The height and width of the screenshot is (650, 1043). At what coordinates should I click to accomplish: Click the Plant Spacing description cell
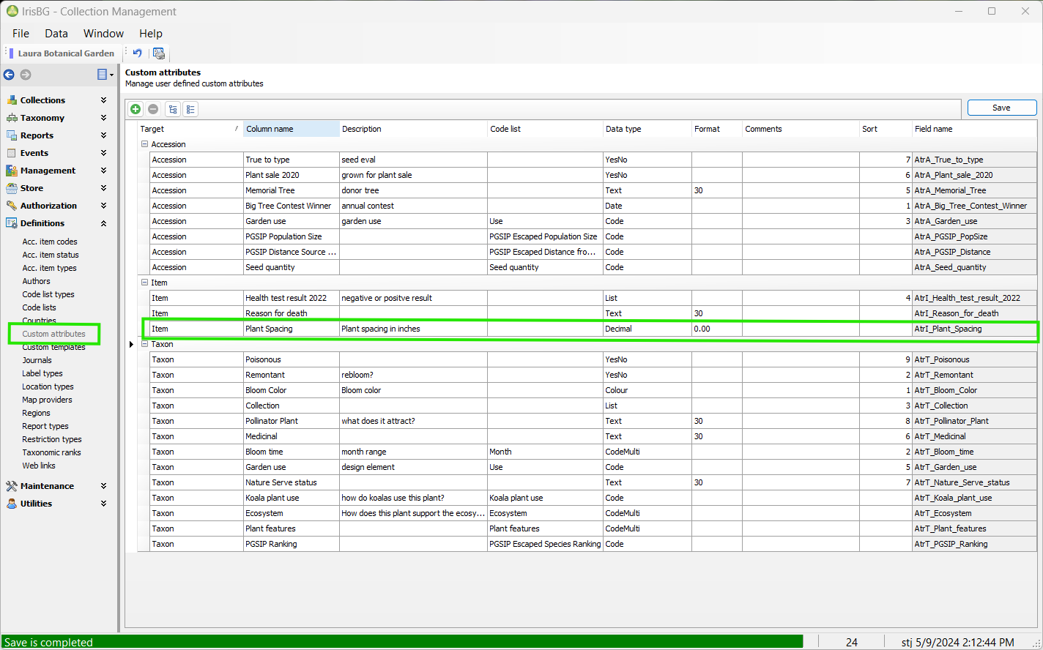tap(413, 329)
